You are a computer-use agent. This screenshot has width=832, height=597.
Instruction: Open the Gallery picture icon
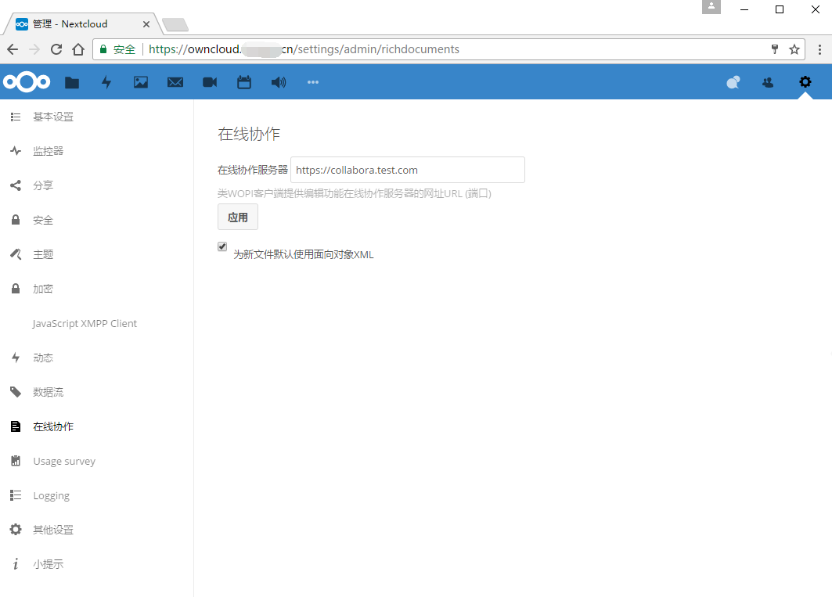point(141,81)
